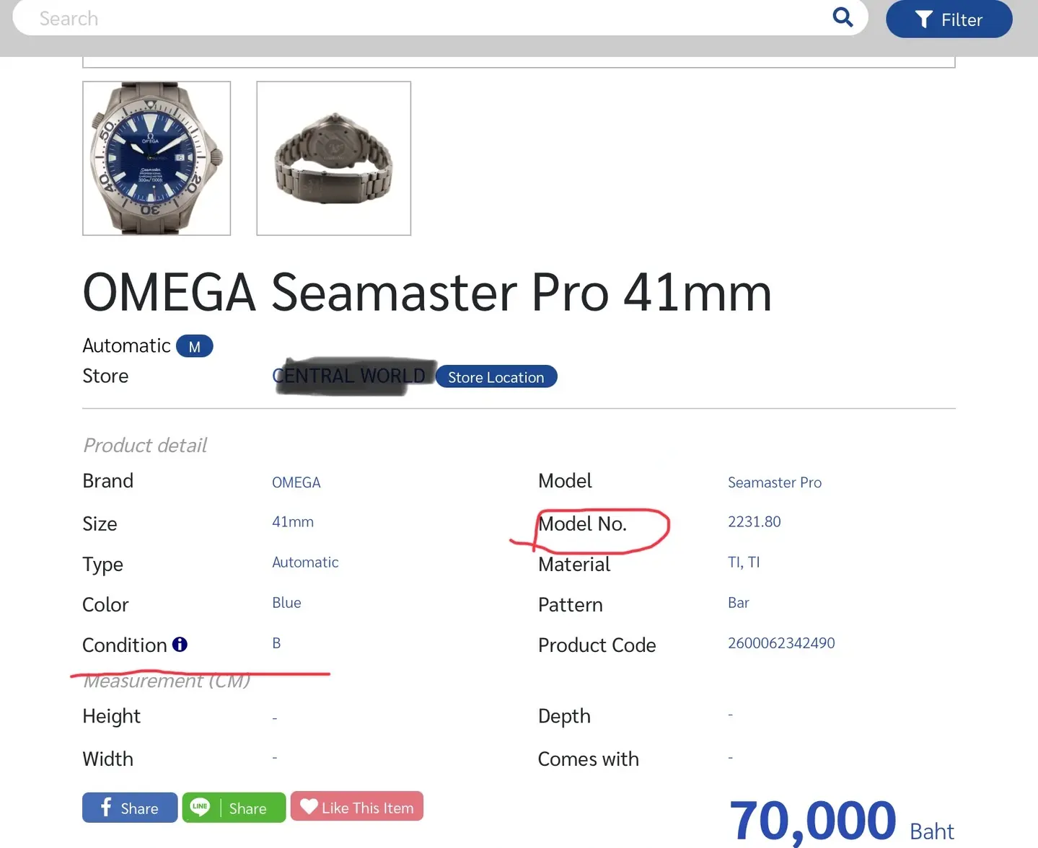Share item via LINE
Viewport: 1038px width, 848px height.
tap(234, 808)
